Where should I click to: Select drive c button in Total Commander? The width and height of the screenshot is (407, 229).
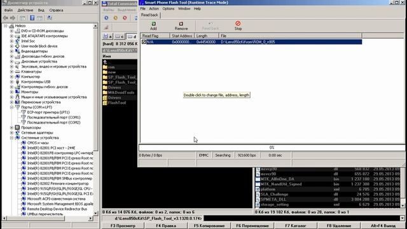point(120,37)
